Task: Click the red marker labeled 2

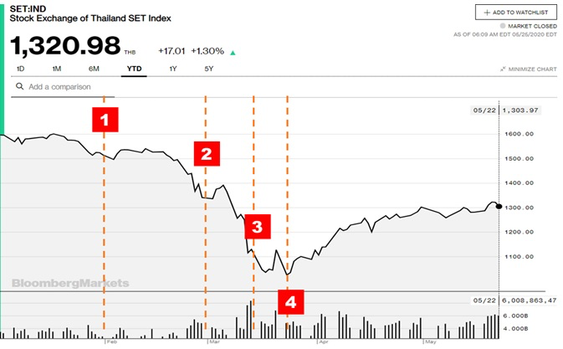Action: click(207, 154)
